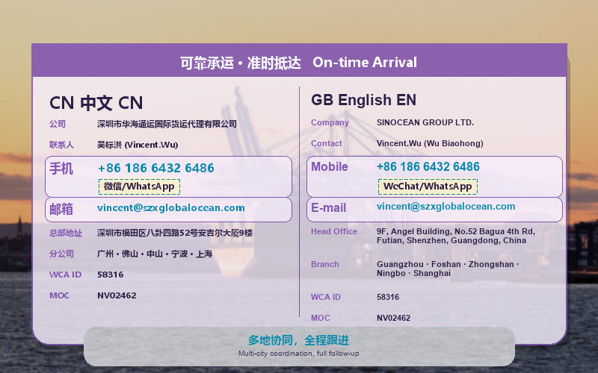
Task: Click the 'GB English EN' heading
Action: pos(363,100)
